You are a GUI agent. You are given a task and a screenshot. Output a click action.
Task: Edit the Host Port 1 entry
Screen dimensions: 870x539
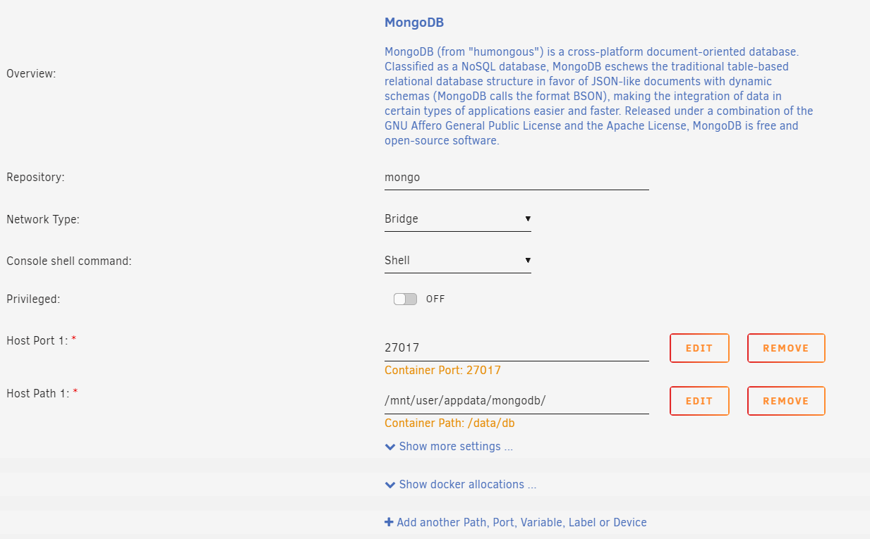click(x=699, y=348)
